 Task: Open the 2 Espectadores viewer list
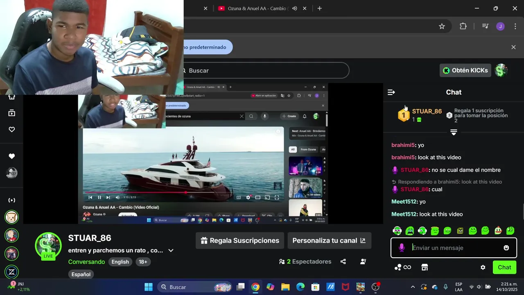pyautogui.click(x=305, y=261)
